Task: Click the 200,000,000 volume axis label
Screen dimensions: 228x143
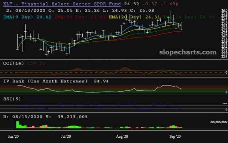Action: pos(218,122)
